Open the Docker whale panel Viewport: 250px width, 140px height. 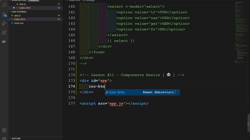pyautogui.click(x=4, y=42)
